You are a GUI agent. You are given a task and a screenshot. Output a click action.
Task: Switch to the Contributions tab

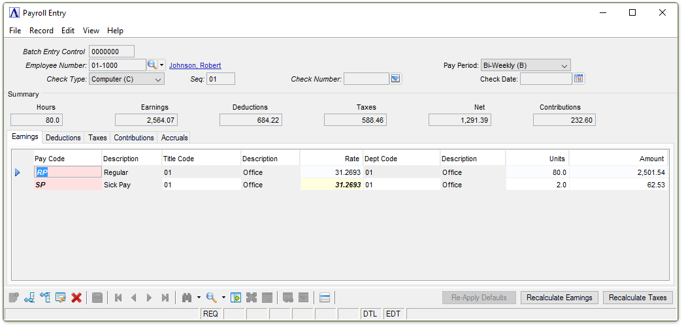[x=134, y=138]
